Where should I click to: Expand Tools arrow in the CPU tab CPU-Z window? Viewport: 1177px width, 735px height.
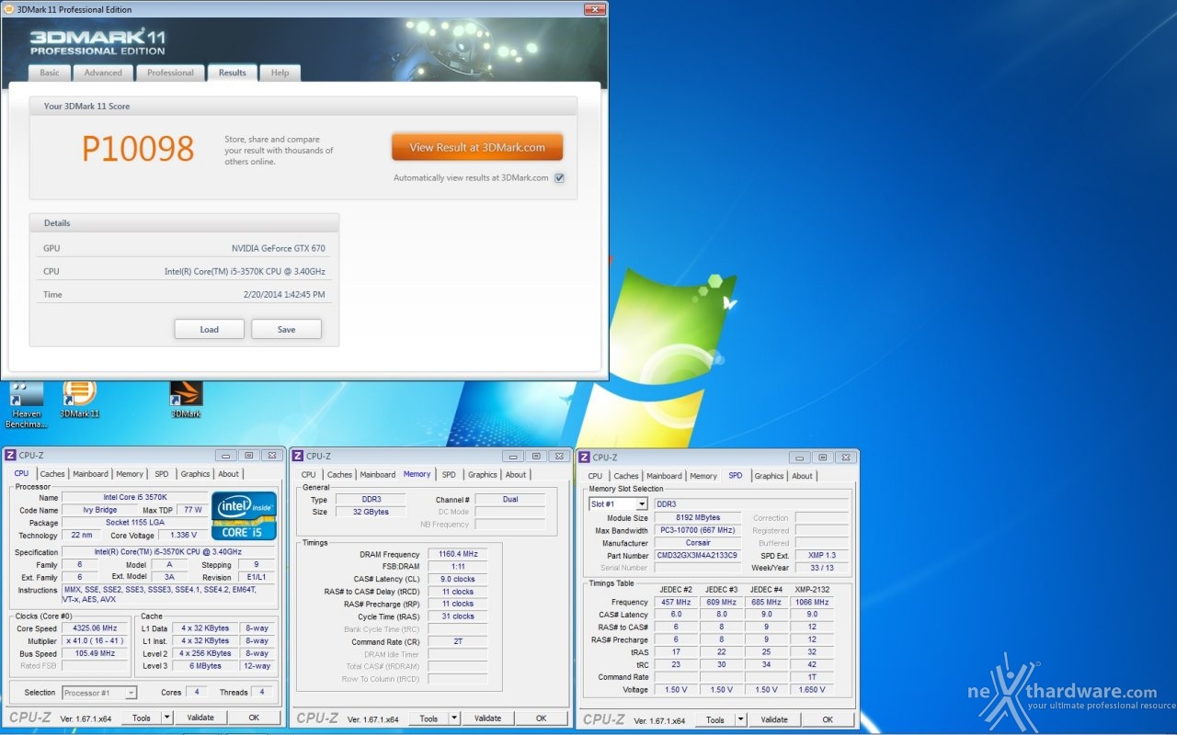(x=167, y=718)
